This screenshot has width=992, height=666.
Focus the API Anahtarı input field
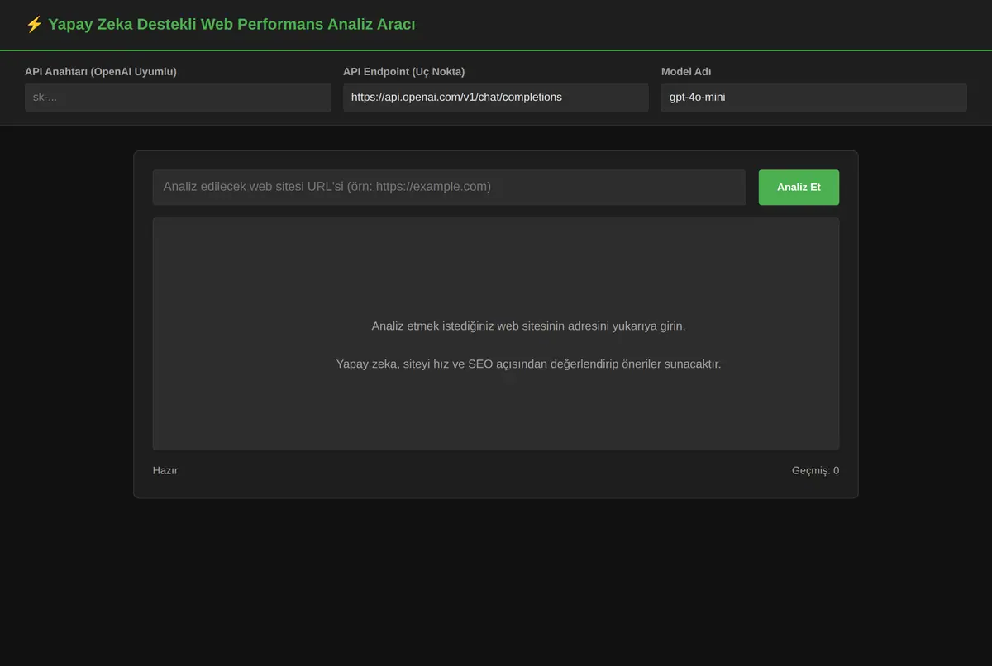(178, 98)
